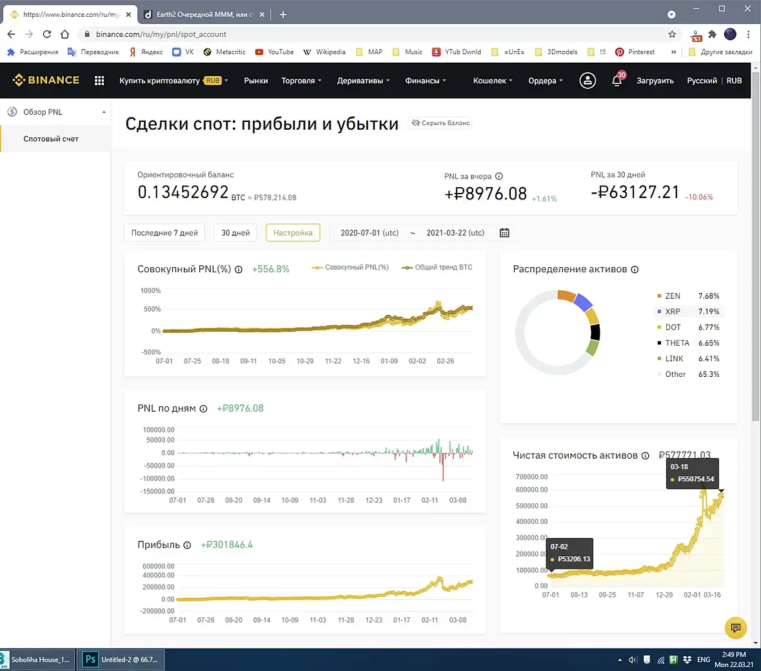Viewport: 761px width, 671px height.
Task: Open the calendar date picker icon
Action: click(x=504, y=232)
